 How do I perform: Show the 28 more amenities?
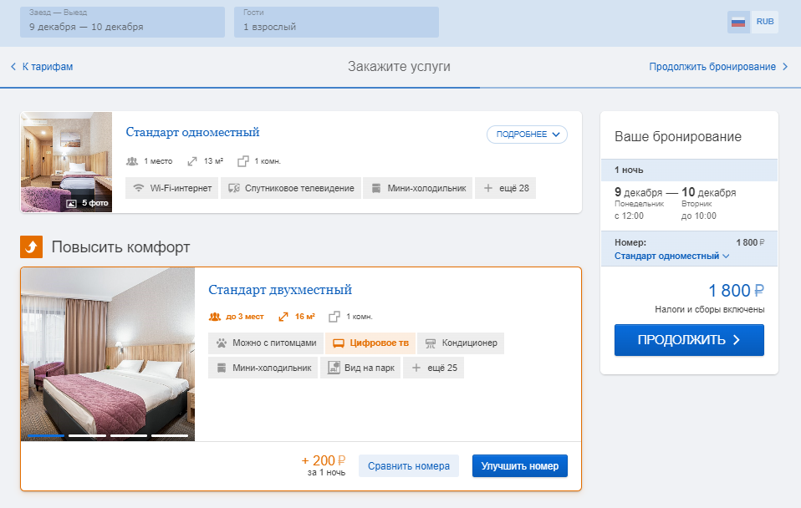tap(505, 188)
